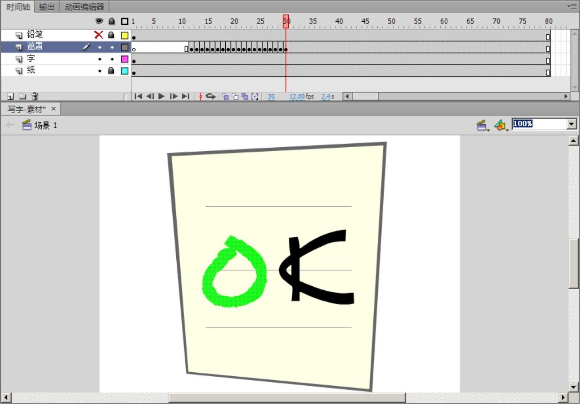Screen dimensions: 580x404
Task: Click the zoom field showing 100%
Action: (539, 124)
